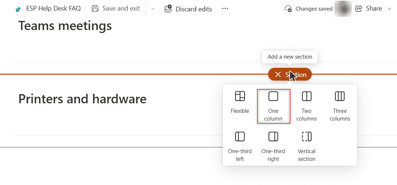Open ESP Help Desk FAQ title

click(x=53, y=8)
